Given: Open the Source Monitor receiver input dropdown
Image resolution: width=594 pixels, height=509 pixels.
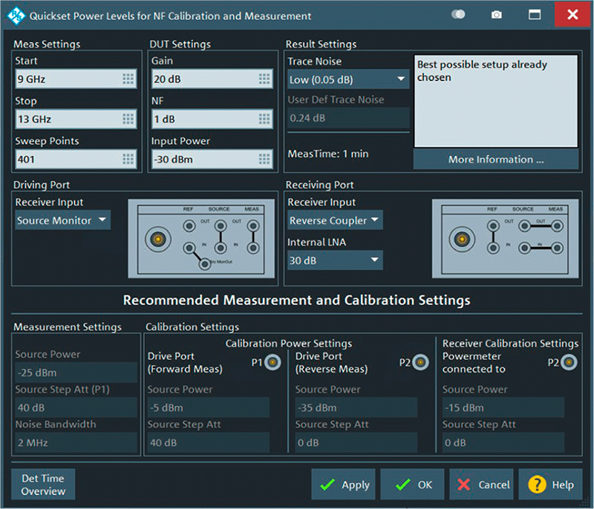Looking at the screenshot, I should click(62, 220).
